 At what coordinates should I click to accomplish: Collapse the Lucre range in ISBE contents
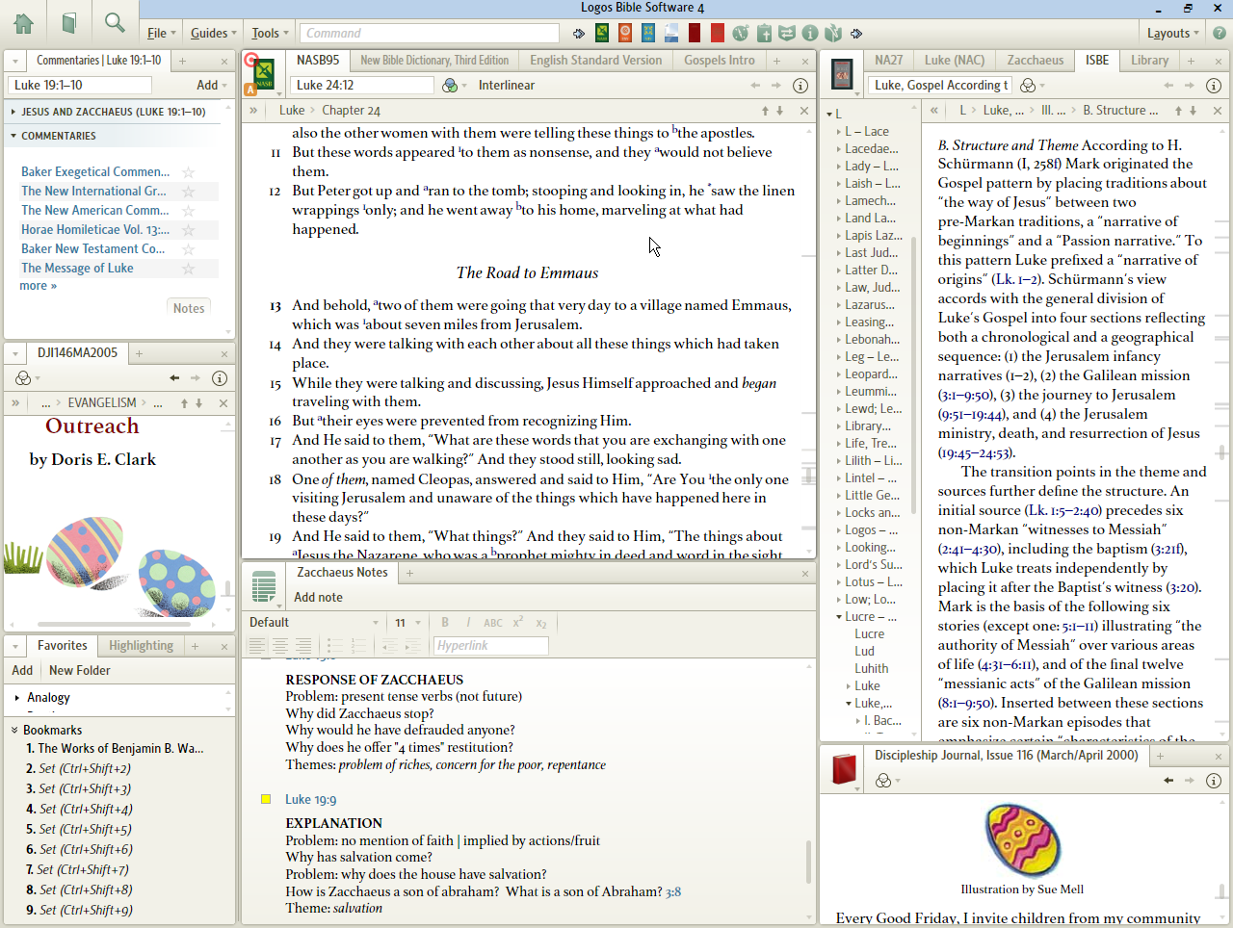(839, 617)
